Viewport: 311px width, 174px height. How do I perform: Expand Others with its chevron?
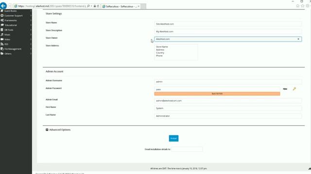point(31,54)
